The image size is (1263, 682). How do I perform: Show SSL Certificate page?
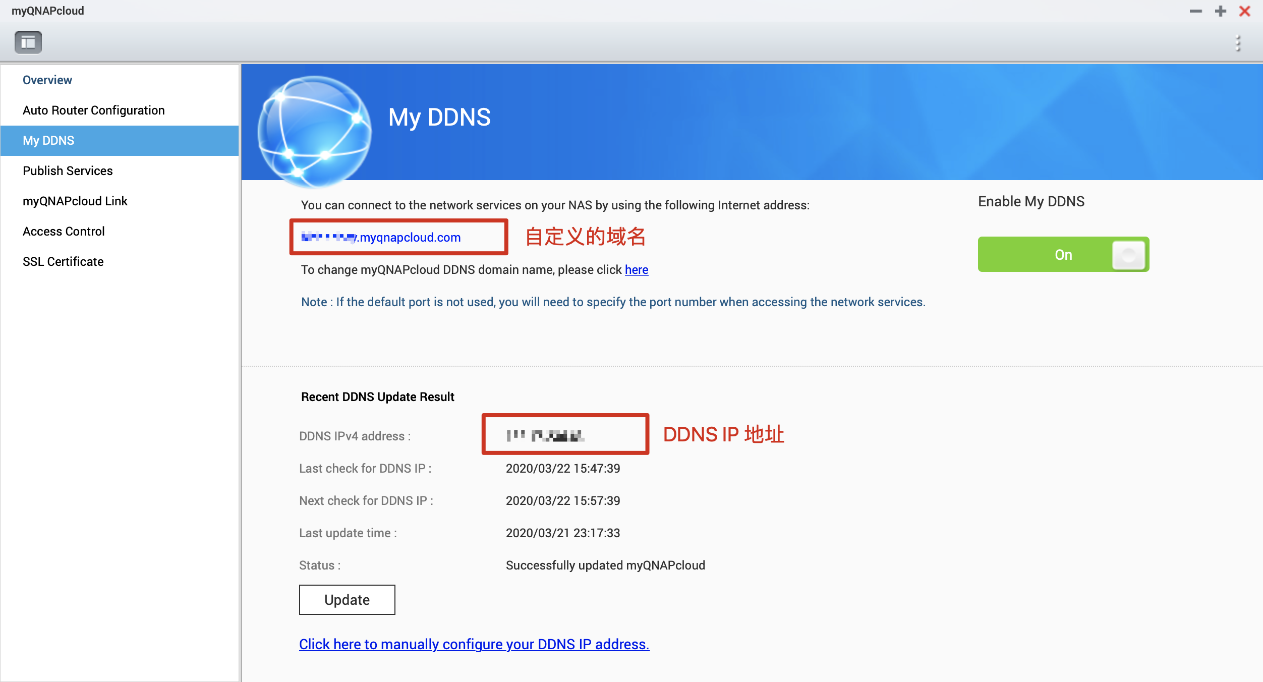(63, 262)
